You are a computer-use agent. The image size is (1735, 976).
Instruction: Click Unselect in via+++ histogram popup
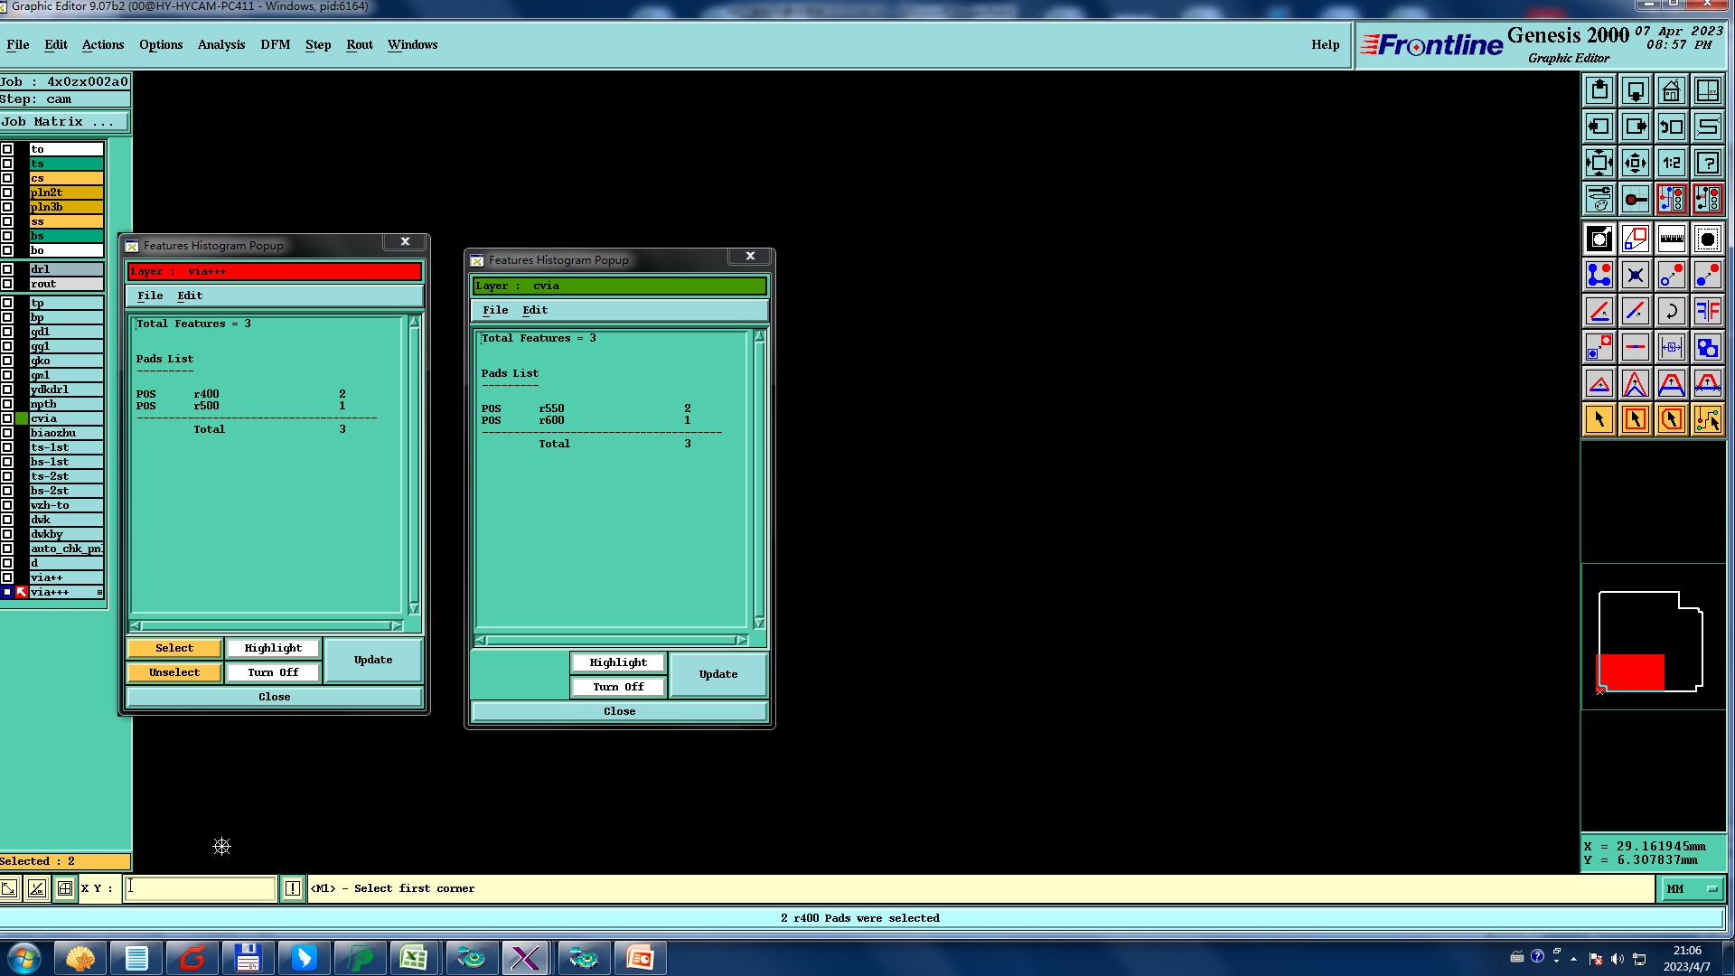174,672
